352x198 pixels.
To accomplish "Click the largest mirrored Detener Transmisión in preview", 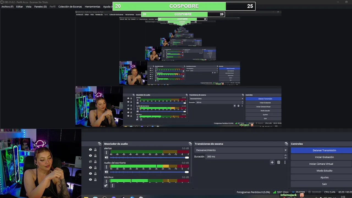I will [x=263, y=99].
